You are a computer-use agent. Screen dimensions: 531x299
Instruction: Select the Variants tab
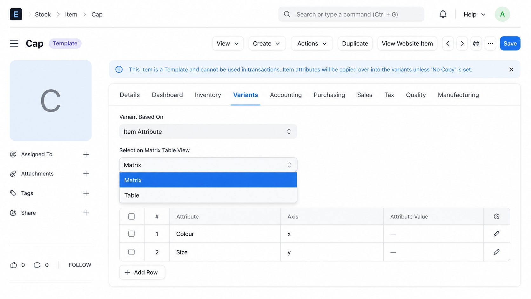pyautogui.click(x=245, y=95)
